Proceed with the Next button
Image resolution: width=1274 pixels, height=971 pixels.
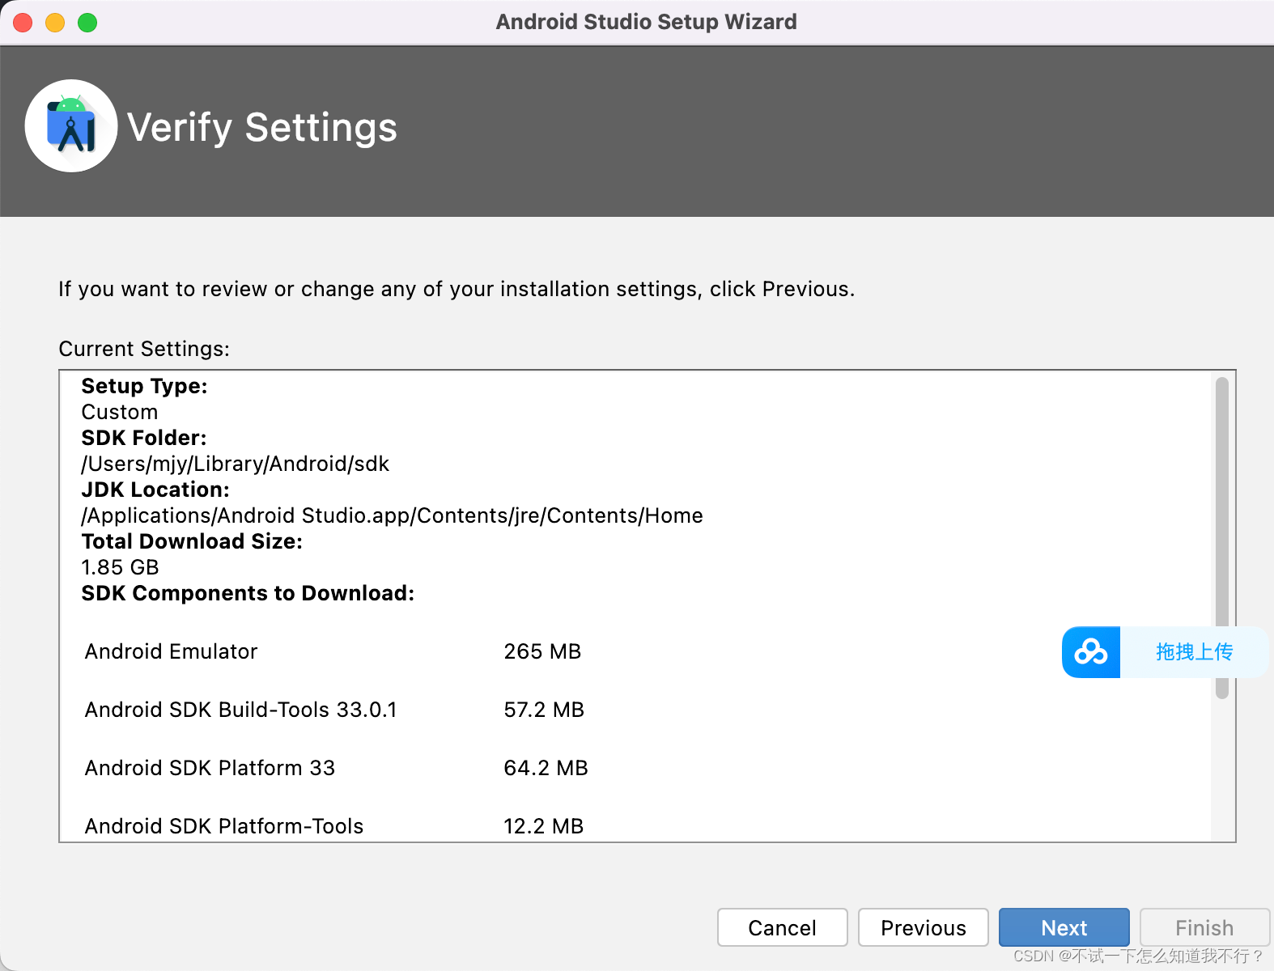point(1064,927)
